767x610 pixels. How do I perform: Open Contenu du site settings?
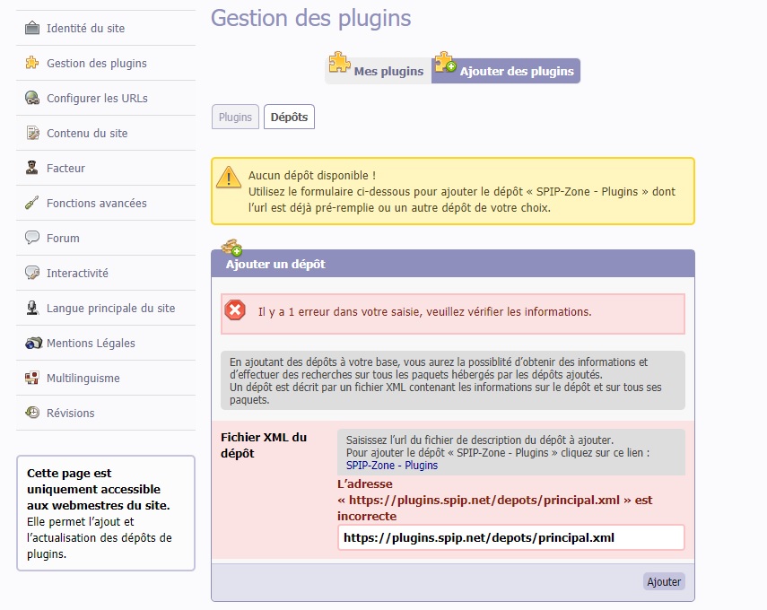(106, 133)
